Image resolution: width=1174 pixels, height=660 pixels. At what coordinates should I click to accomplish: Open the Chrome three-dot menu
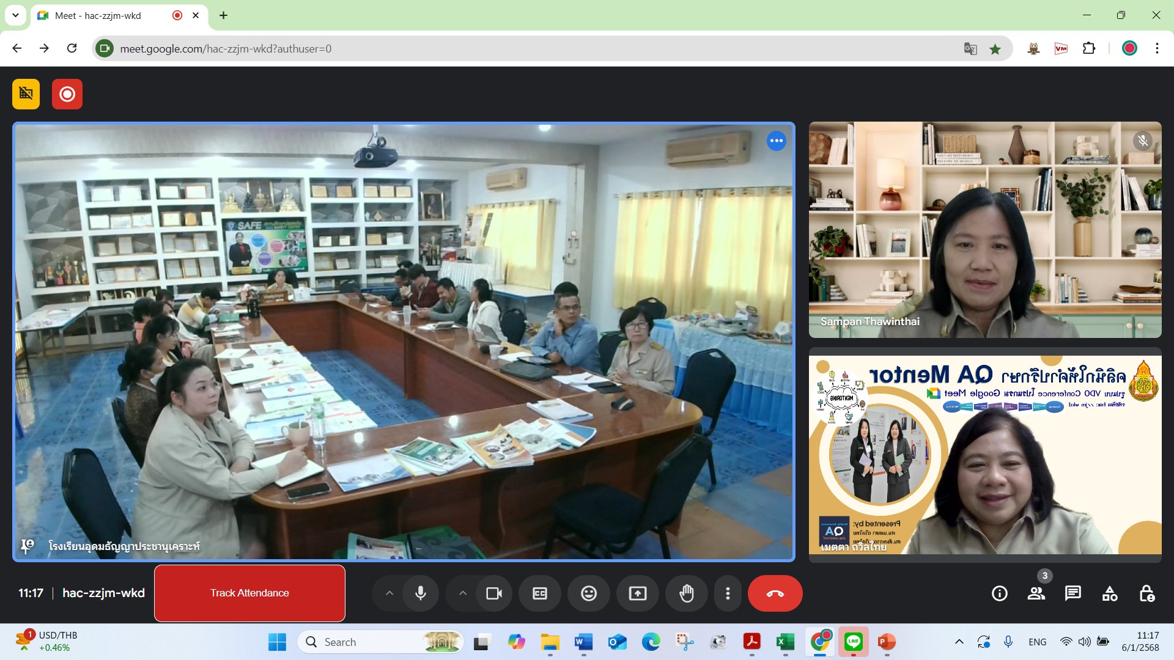(1157, 48)
